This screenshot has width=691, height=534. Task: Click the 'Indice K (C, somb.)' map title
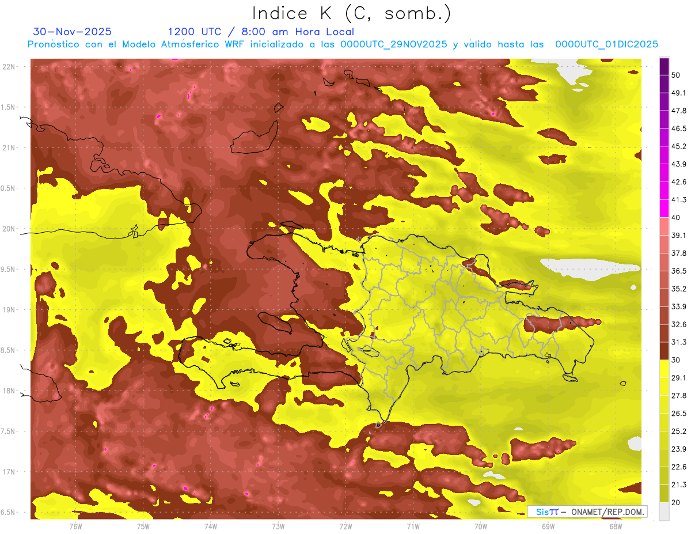351,13
